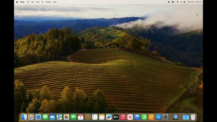The height and width of the screenshot is (122, 217).
Task: Show battery status in menu bar
Action: (x=173, y=2)
